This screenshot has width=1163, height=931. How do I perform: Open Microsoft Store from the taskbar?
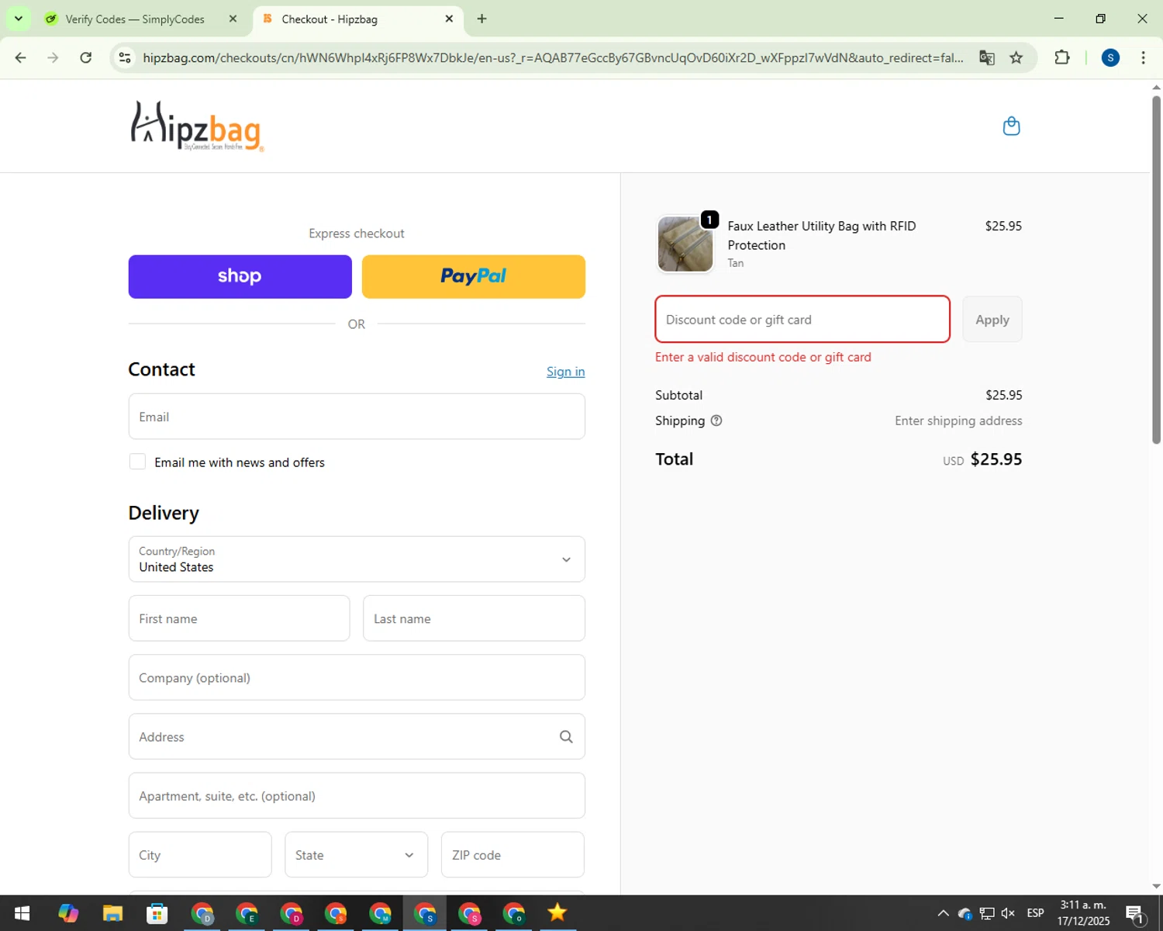157,913
